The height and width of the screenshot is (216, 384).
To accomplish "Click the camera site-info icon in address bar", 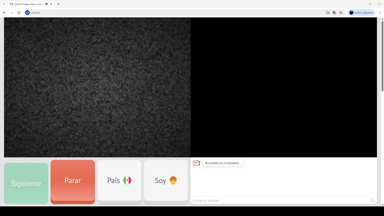I will pos(27,13).
